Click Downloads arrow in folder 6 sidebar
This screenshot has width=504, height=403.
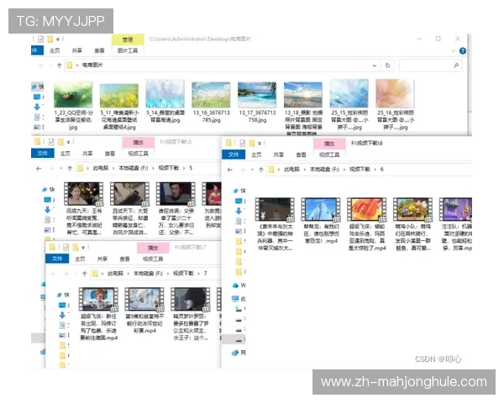pyautogui.click(x=239, y=211)
